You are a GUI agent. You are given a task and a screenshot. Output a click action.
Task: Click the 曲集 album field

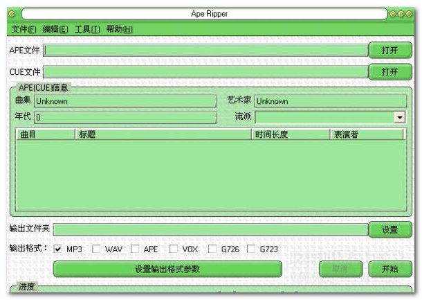point(125,101)
